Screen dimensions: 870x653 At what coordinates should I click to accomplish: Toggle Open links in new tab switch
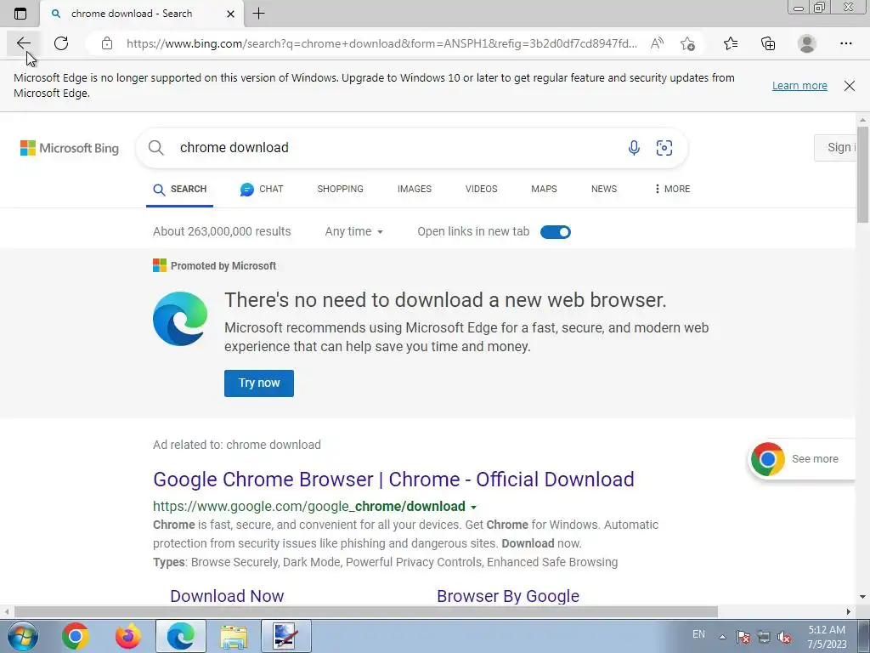click(x=556, y=231)
